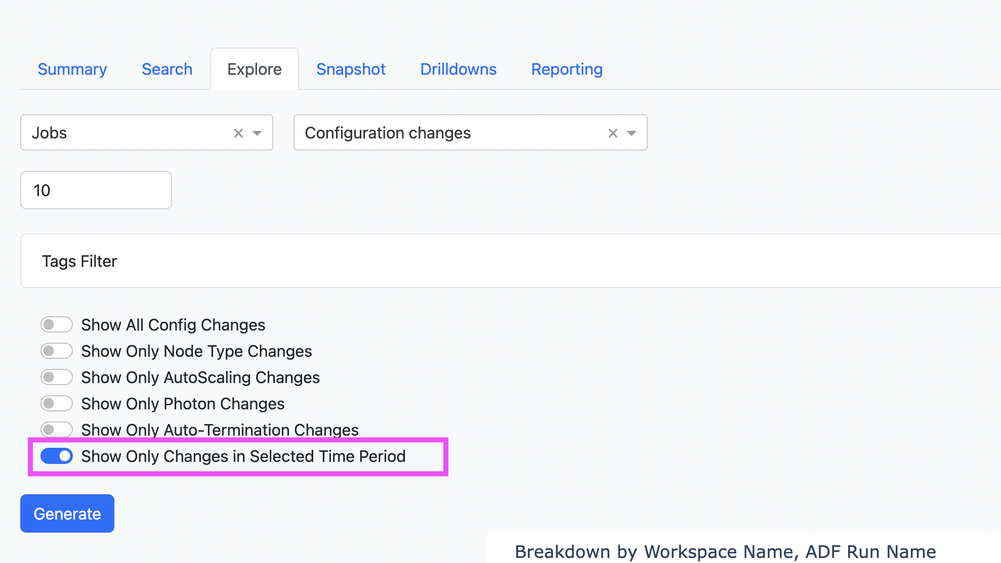Expand the Configuration changes dropdown arrow
Viewport: 1001px width, 563px height.
pyautogui.click(x=631, y=133)
